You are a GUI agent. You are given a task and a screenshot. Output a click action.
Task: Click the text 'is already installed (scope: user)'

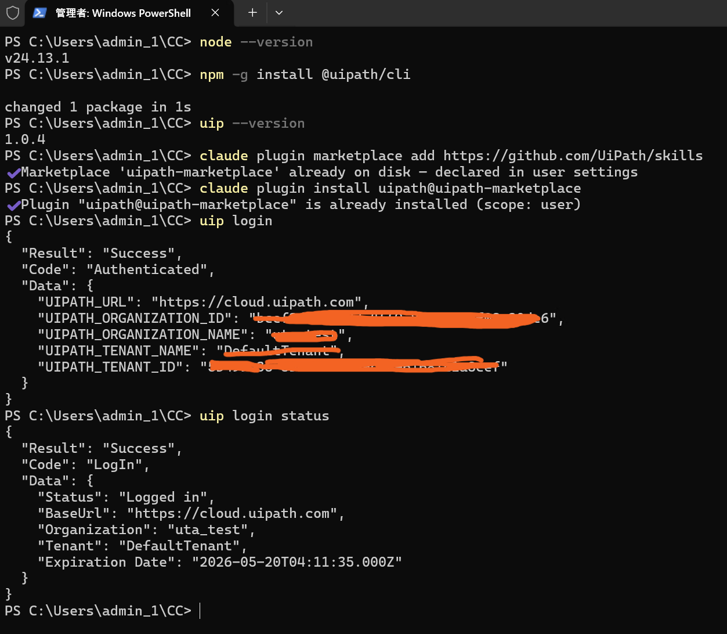(x=443, y=204)
